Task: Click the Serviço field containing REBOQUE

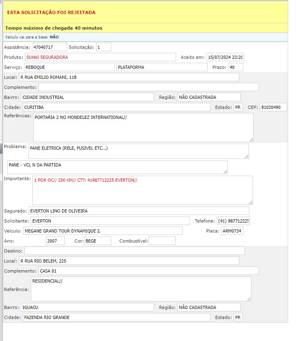Action: pyautogui.click(x=69, y=67)
